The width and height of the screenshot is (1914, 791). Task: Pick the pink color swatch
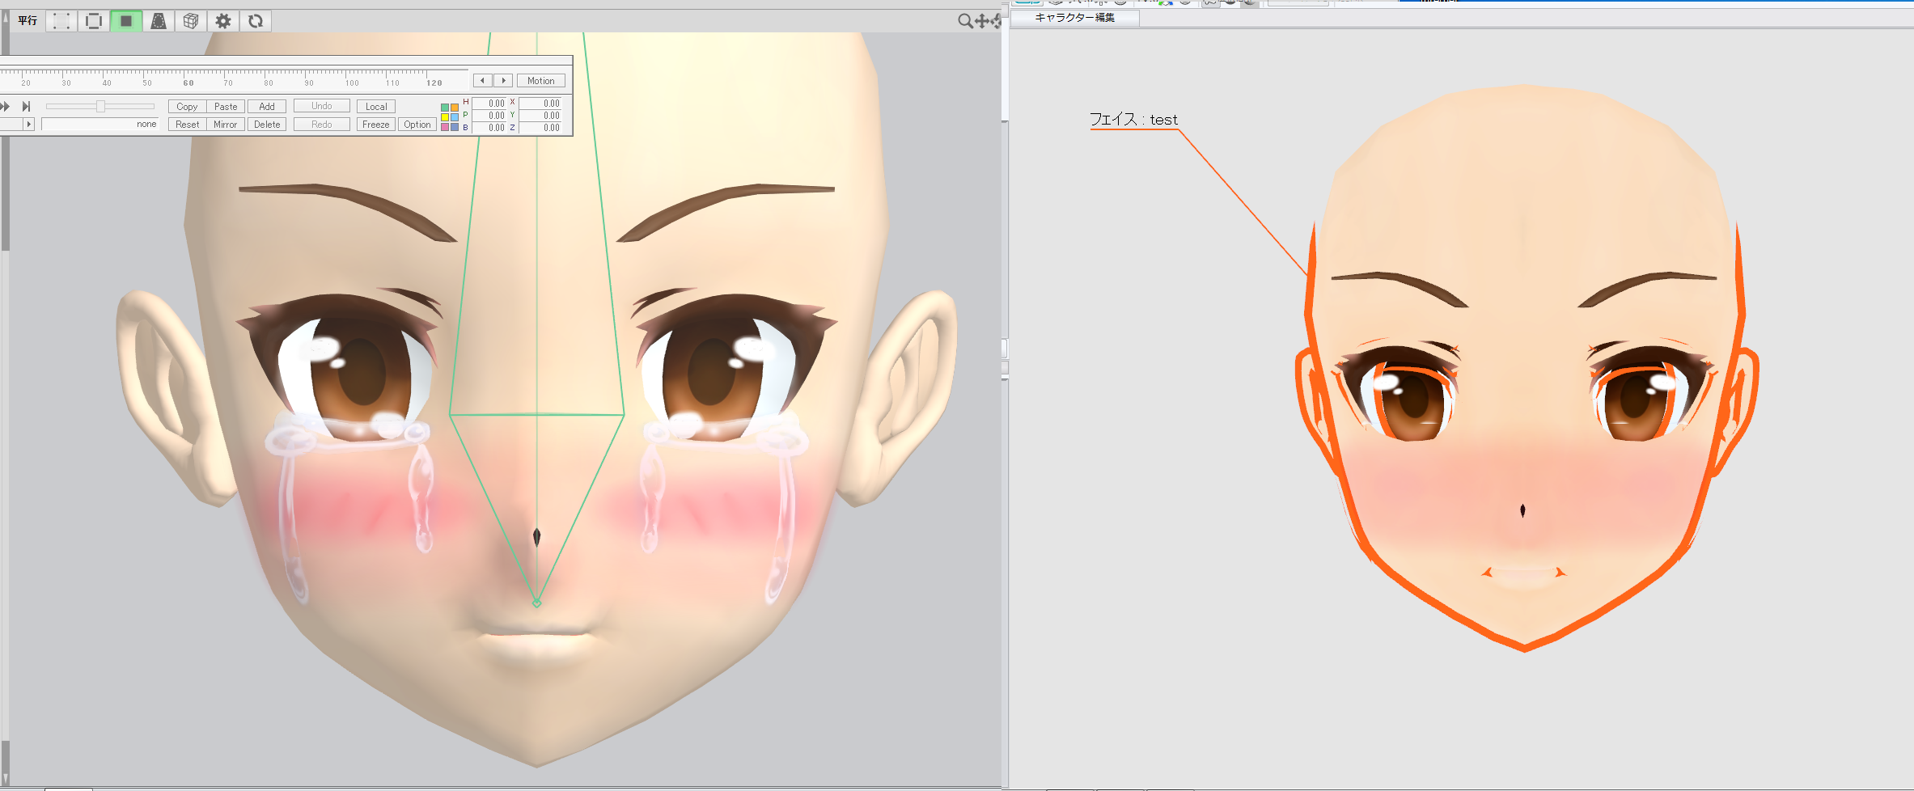(x=445, y=127)
